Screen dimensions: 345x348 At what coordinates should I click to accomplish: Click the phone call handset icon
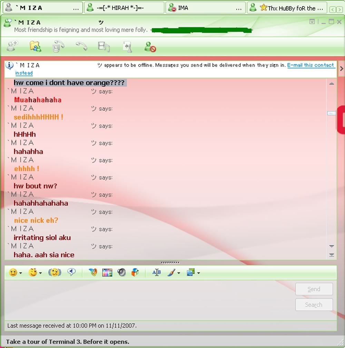tap(81, 46)
